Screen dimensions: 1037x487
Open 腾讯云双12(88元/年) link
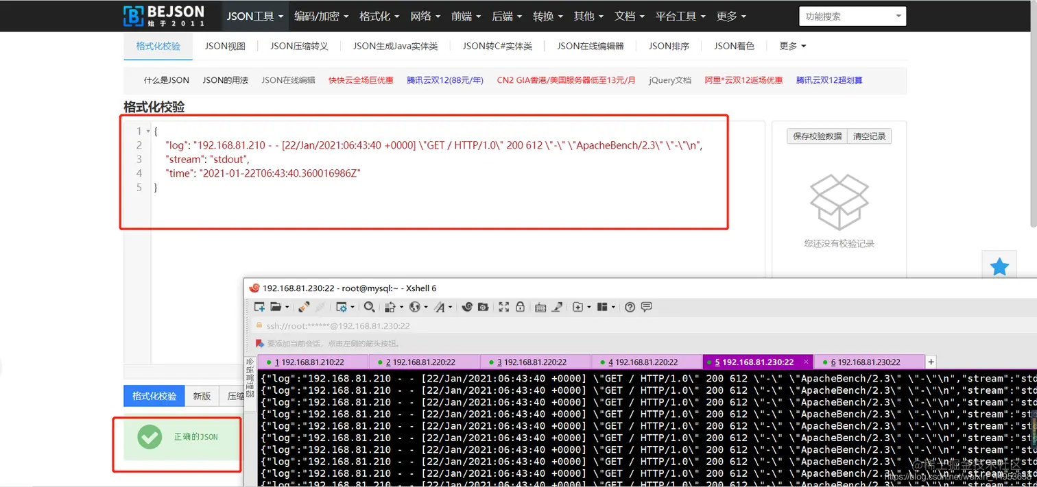(x=445, y=80)
